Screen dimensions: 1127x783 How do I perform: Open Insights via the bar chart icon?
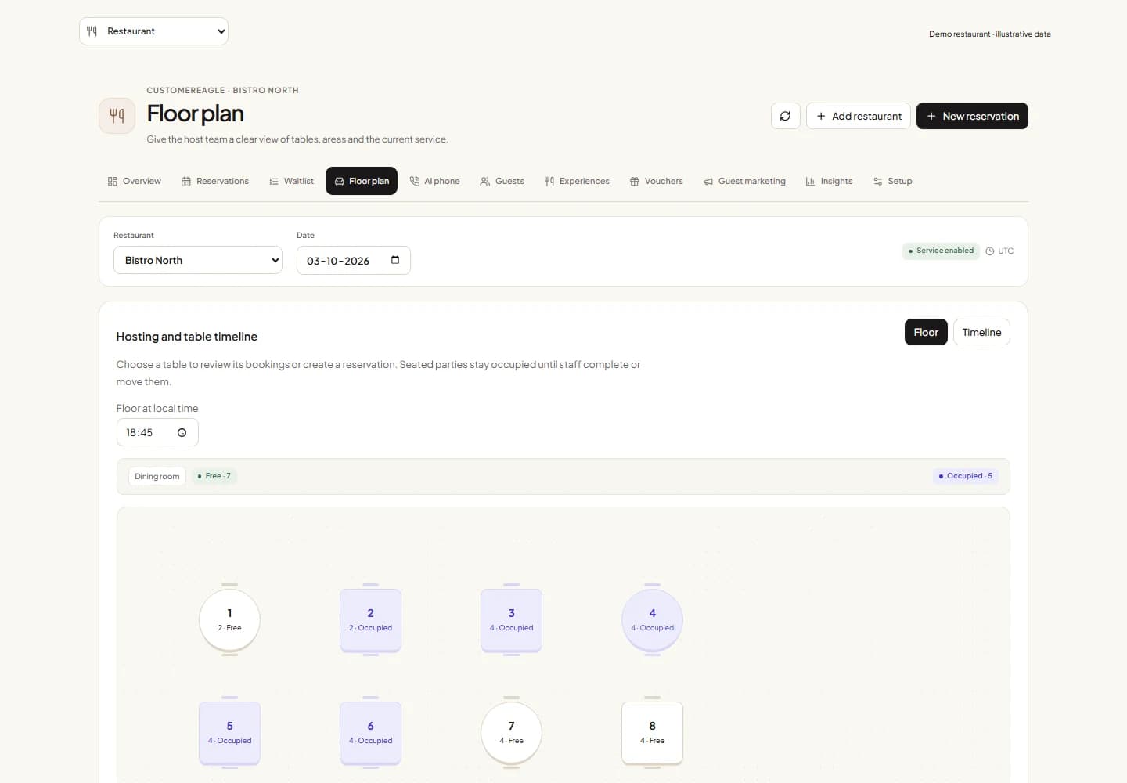point(810,181)
